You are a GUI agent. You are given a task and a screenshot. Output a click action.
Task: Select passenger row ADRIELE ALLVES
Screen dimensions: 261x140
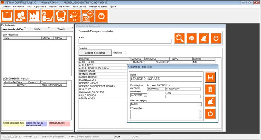click(x=147, y=62)
